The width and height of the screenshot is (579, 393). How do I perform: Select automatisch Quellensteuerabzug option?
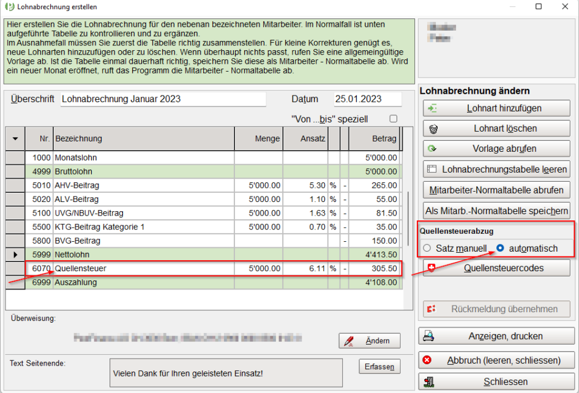pos(500,248)
